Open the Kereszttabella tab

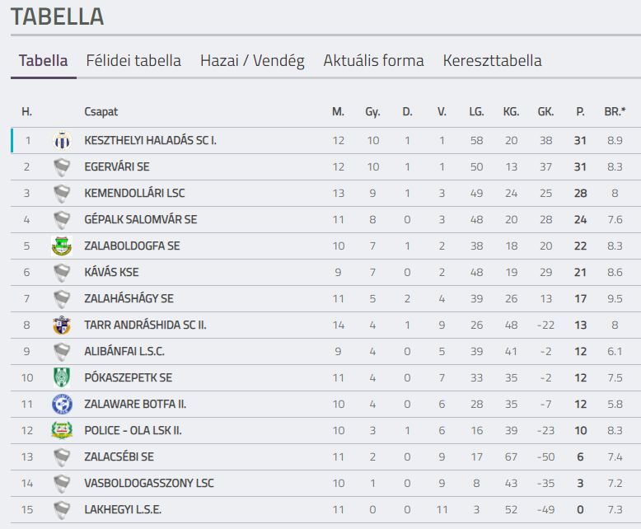[492, 60]
